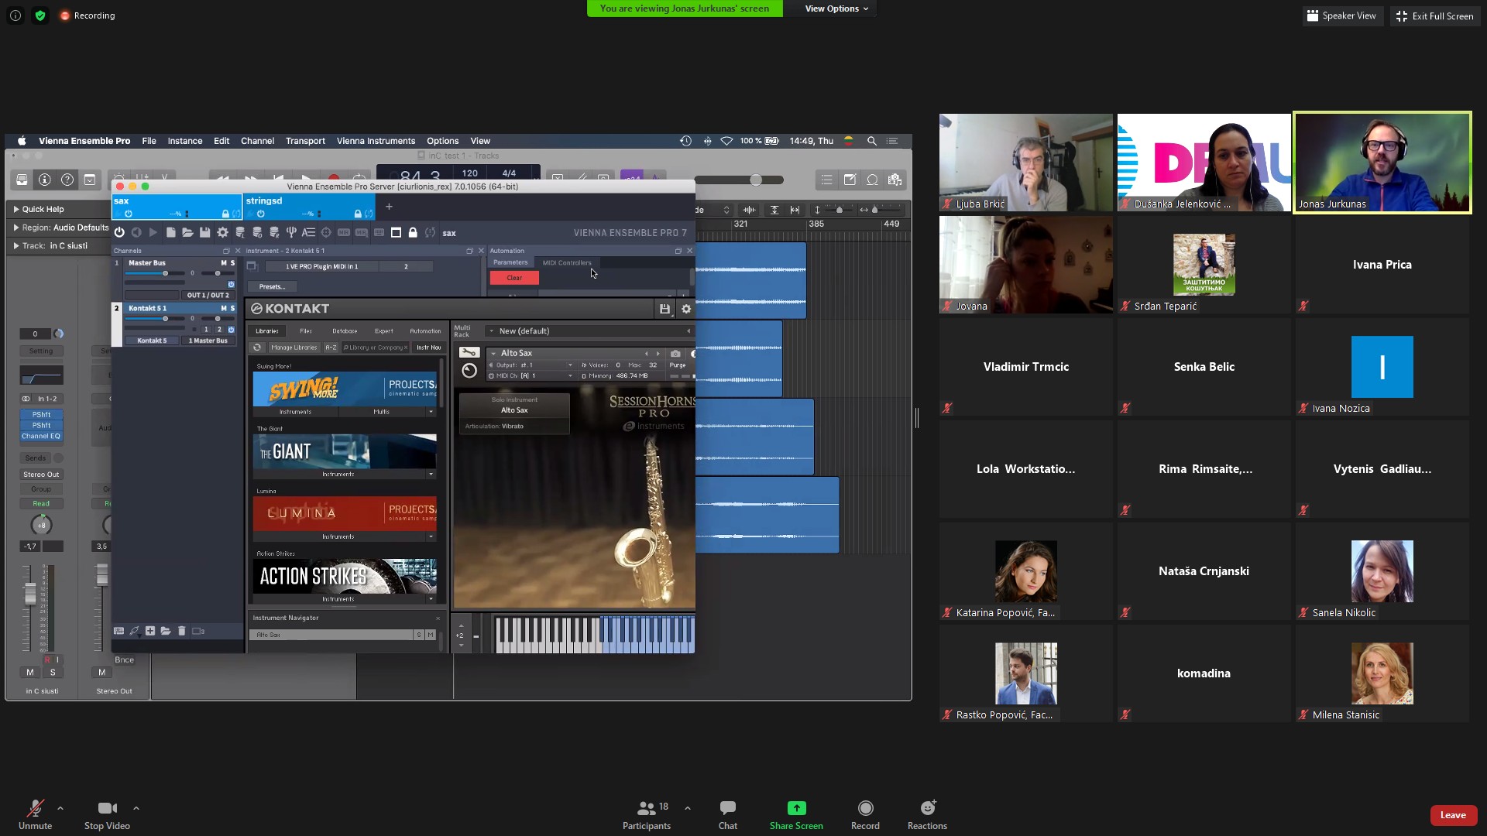Click the Alto Sax wrench edit icon
Image resolution: width=1487 pixels, height=836 pixels.
[469, 353]
